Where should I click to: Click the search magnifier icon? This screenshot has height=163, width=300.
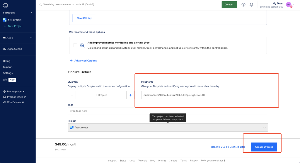(x=40, y=5)
